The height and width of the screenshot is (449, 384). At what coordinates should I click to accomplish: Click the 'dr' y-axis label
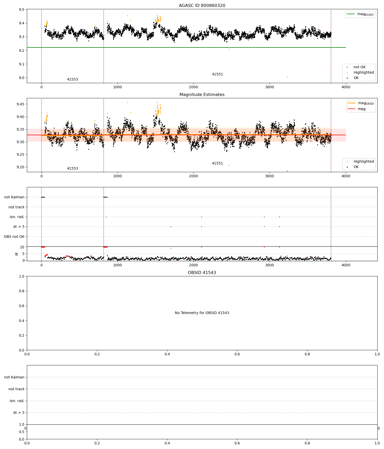(x=17, y=254)
